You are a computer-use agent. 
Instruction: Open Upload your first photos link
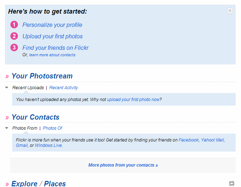point(52,36)
